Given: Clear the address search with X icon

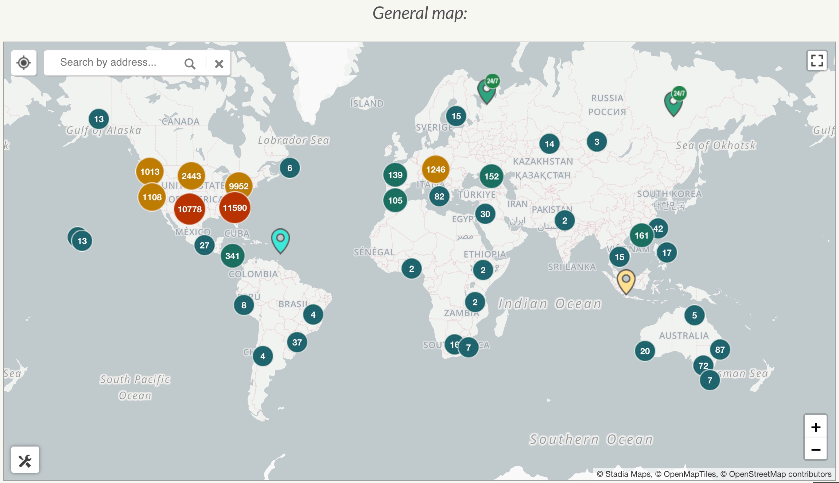Looking at the screenshot, I should pos(219,64).
